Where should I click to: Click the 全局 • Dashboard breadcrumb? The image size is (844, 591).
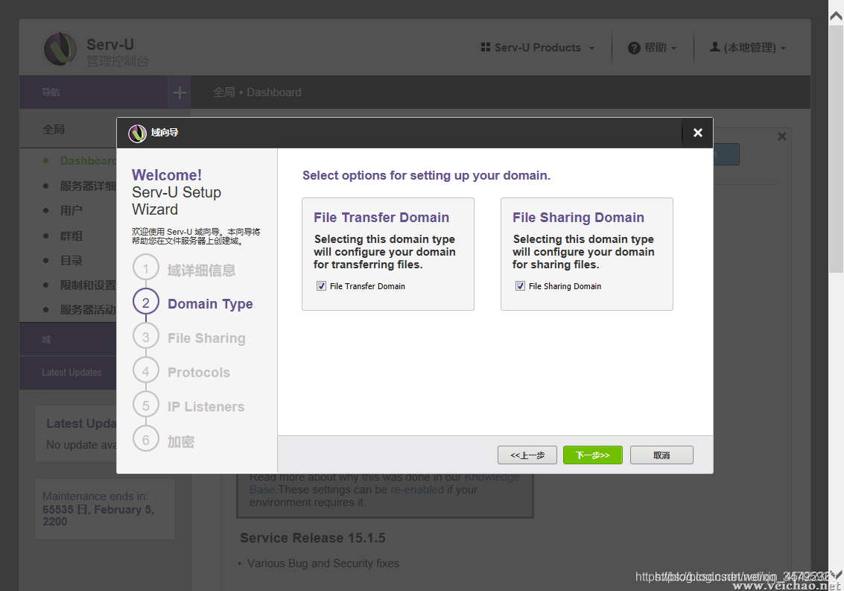point(257,92)
